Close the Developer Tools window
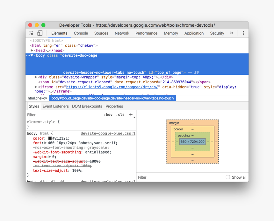 [30, 25]
